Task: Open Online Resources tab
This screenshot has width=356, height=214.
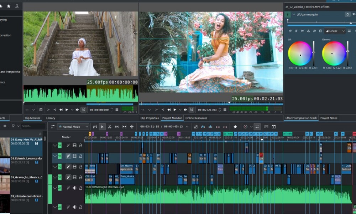Action: point(196,118)
